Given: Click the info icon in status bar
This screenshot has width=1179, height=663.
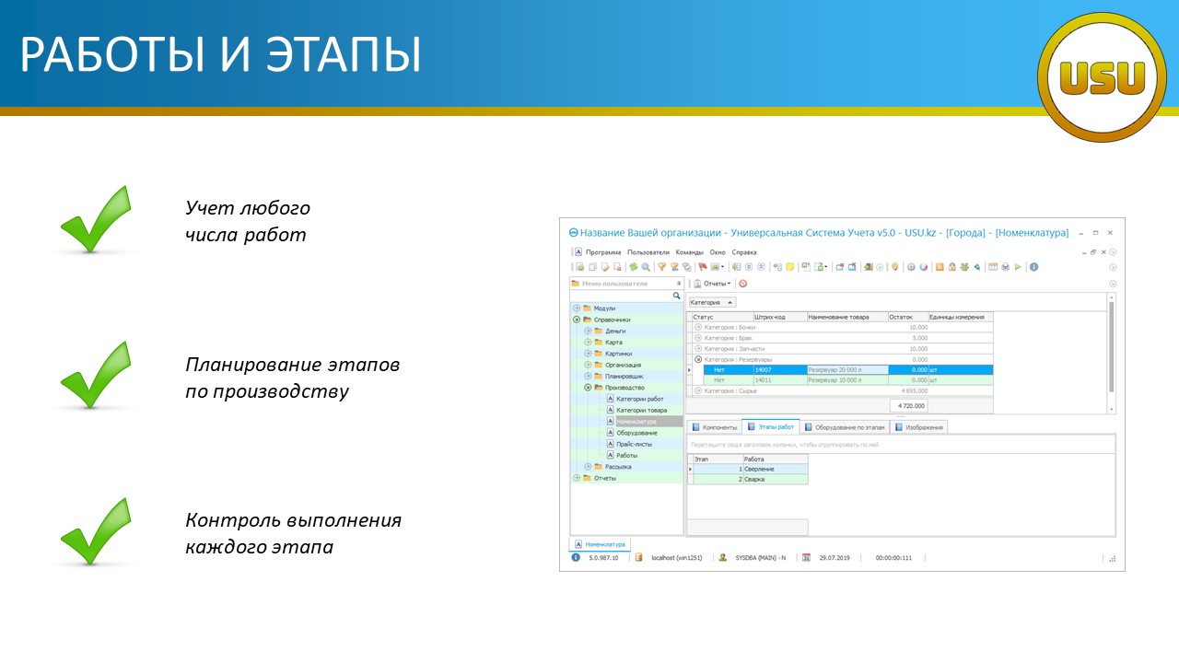Looking at the screenshot, I should coord(576,557).
